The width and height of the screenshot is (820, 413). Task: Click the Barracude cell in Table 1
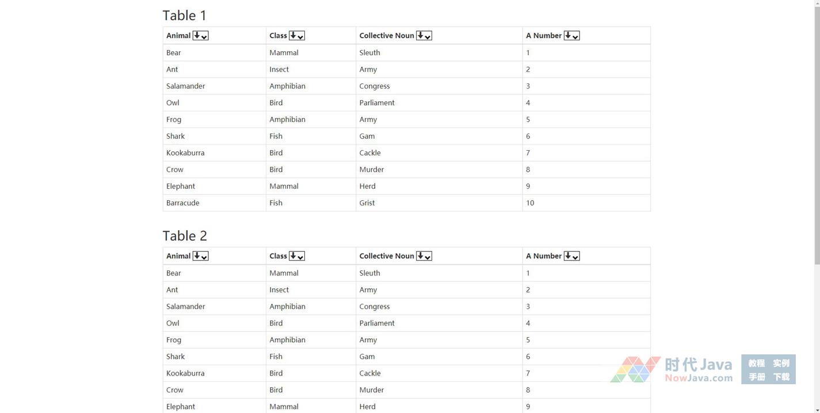point(183,203)
